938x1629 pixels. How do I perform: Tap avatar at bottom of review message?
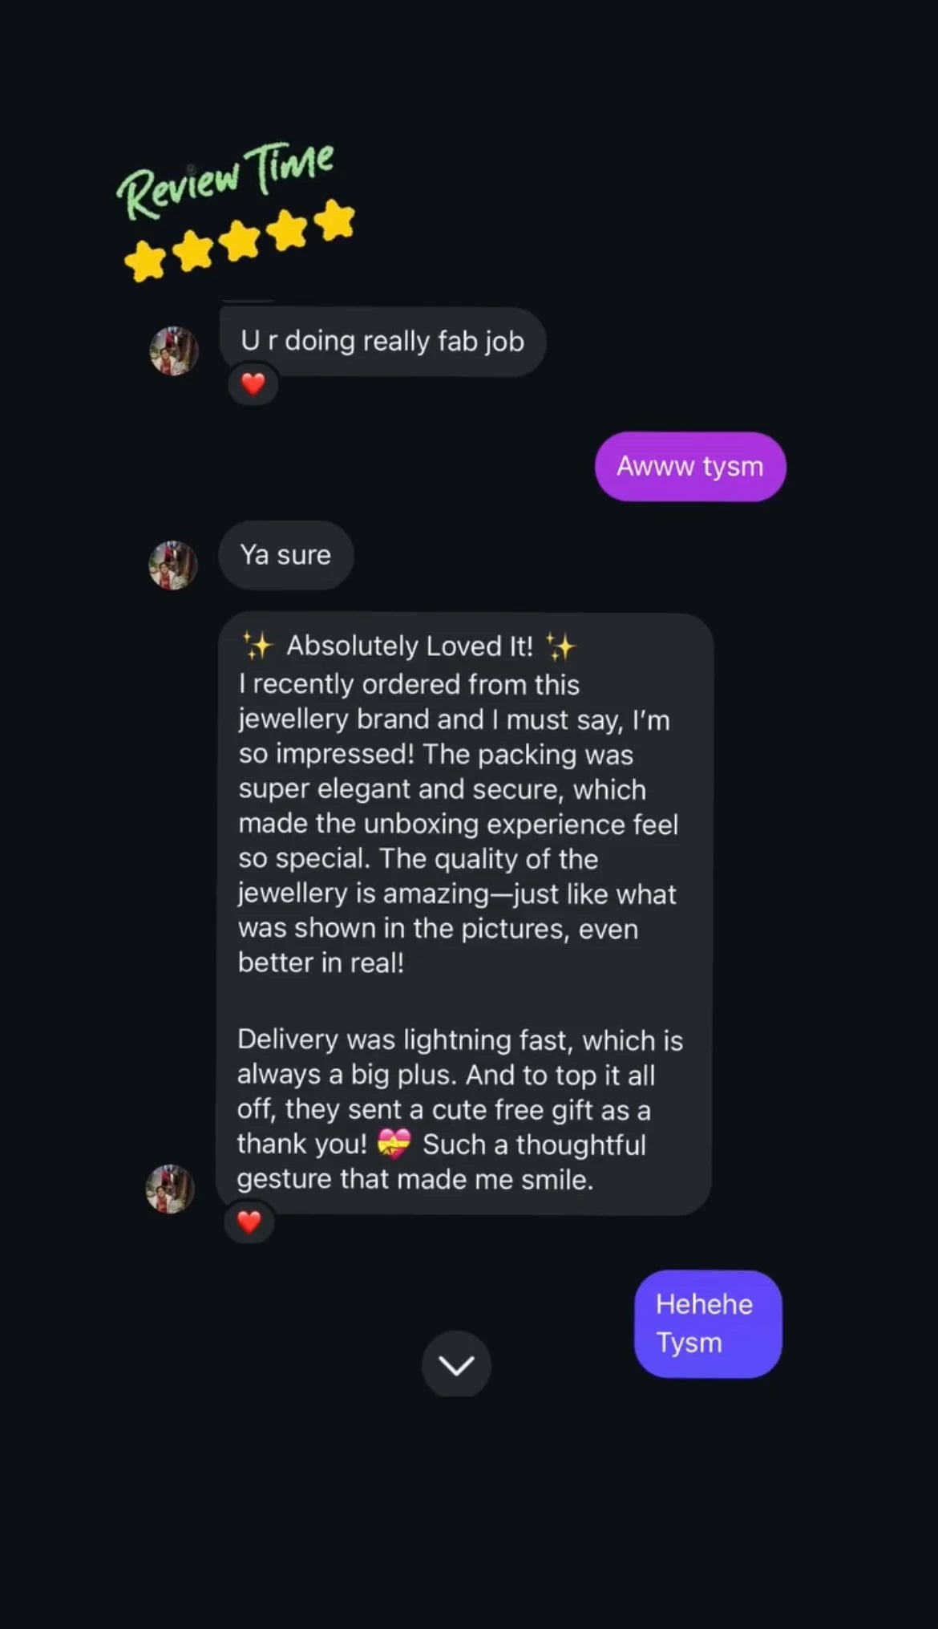pos(170,1189)
